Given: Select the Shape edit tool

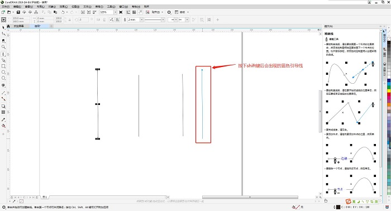Looking at the screenshot, I should pos(3,33).
